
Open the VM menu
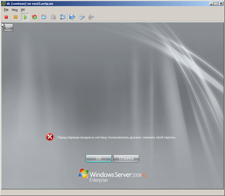(x=22, y=10)
